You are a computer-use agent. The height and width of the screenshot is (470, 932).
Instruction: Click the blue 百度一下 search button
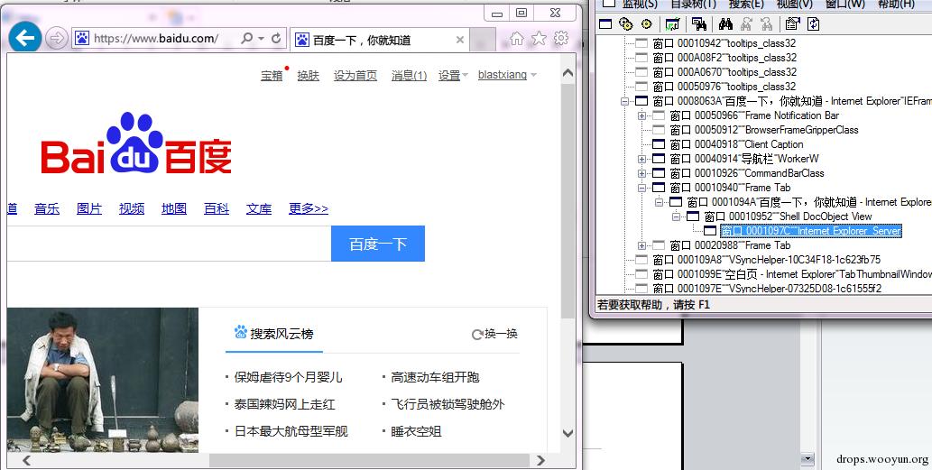[x=377, y=244]
